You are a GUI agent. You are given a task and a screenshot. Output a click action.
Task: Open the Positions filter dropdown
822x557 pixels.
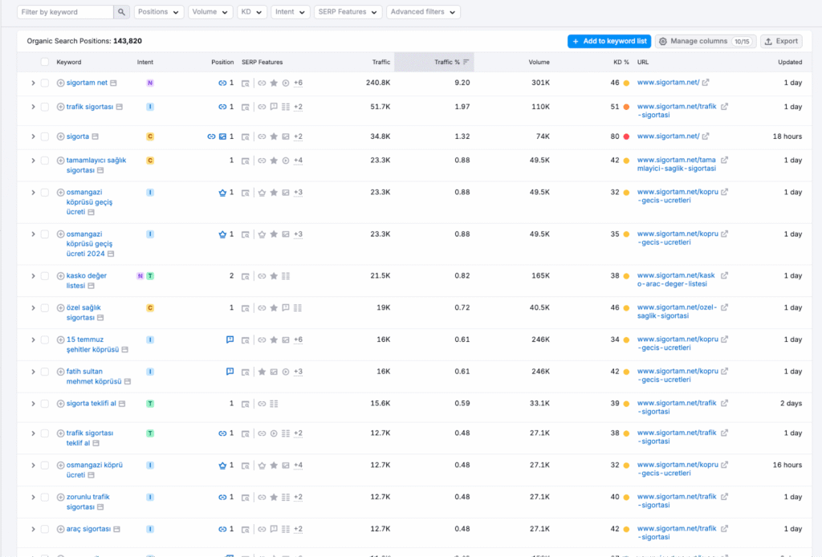point(158,12)
